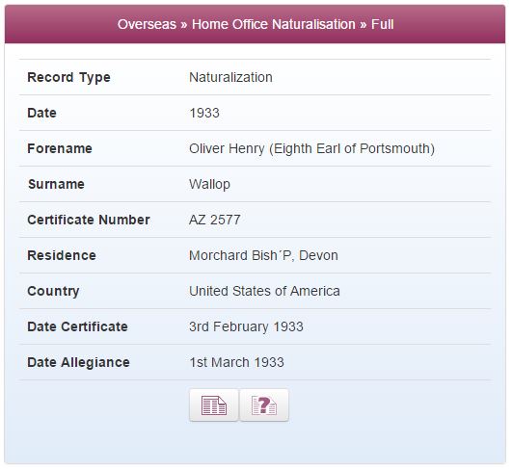
Task: Open the record transcription document icon
Action: [x=214, y=405]
